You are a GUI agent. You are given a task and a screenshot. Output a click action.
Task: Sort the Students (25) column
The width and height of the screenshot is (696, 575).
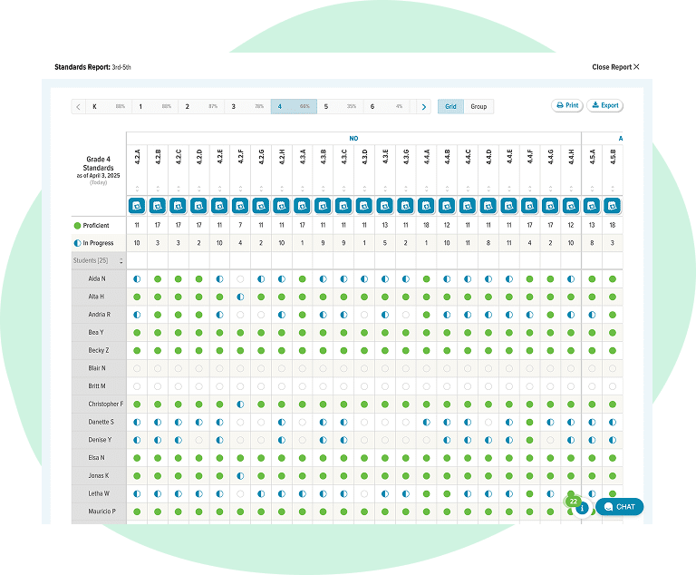point(121,261)
